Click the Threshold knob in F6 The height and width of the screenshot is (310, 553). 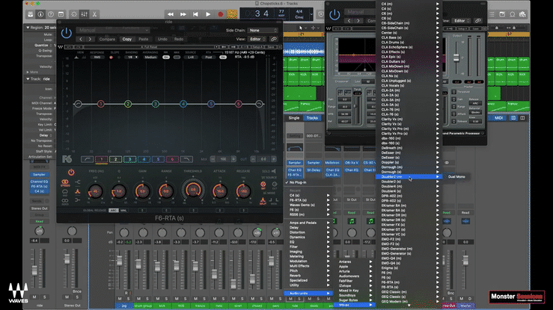click(x=193, y=190)
